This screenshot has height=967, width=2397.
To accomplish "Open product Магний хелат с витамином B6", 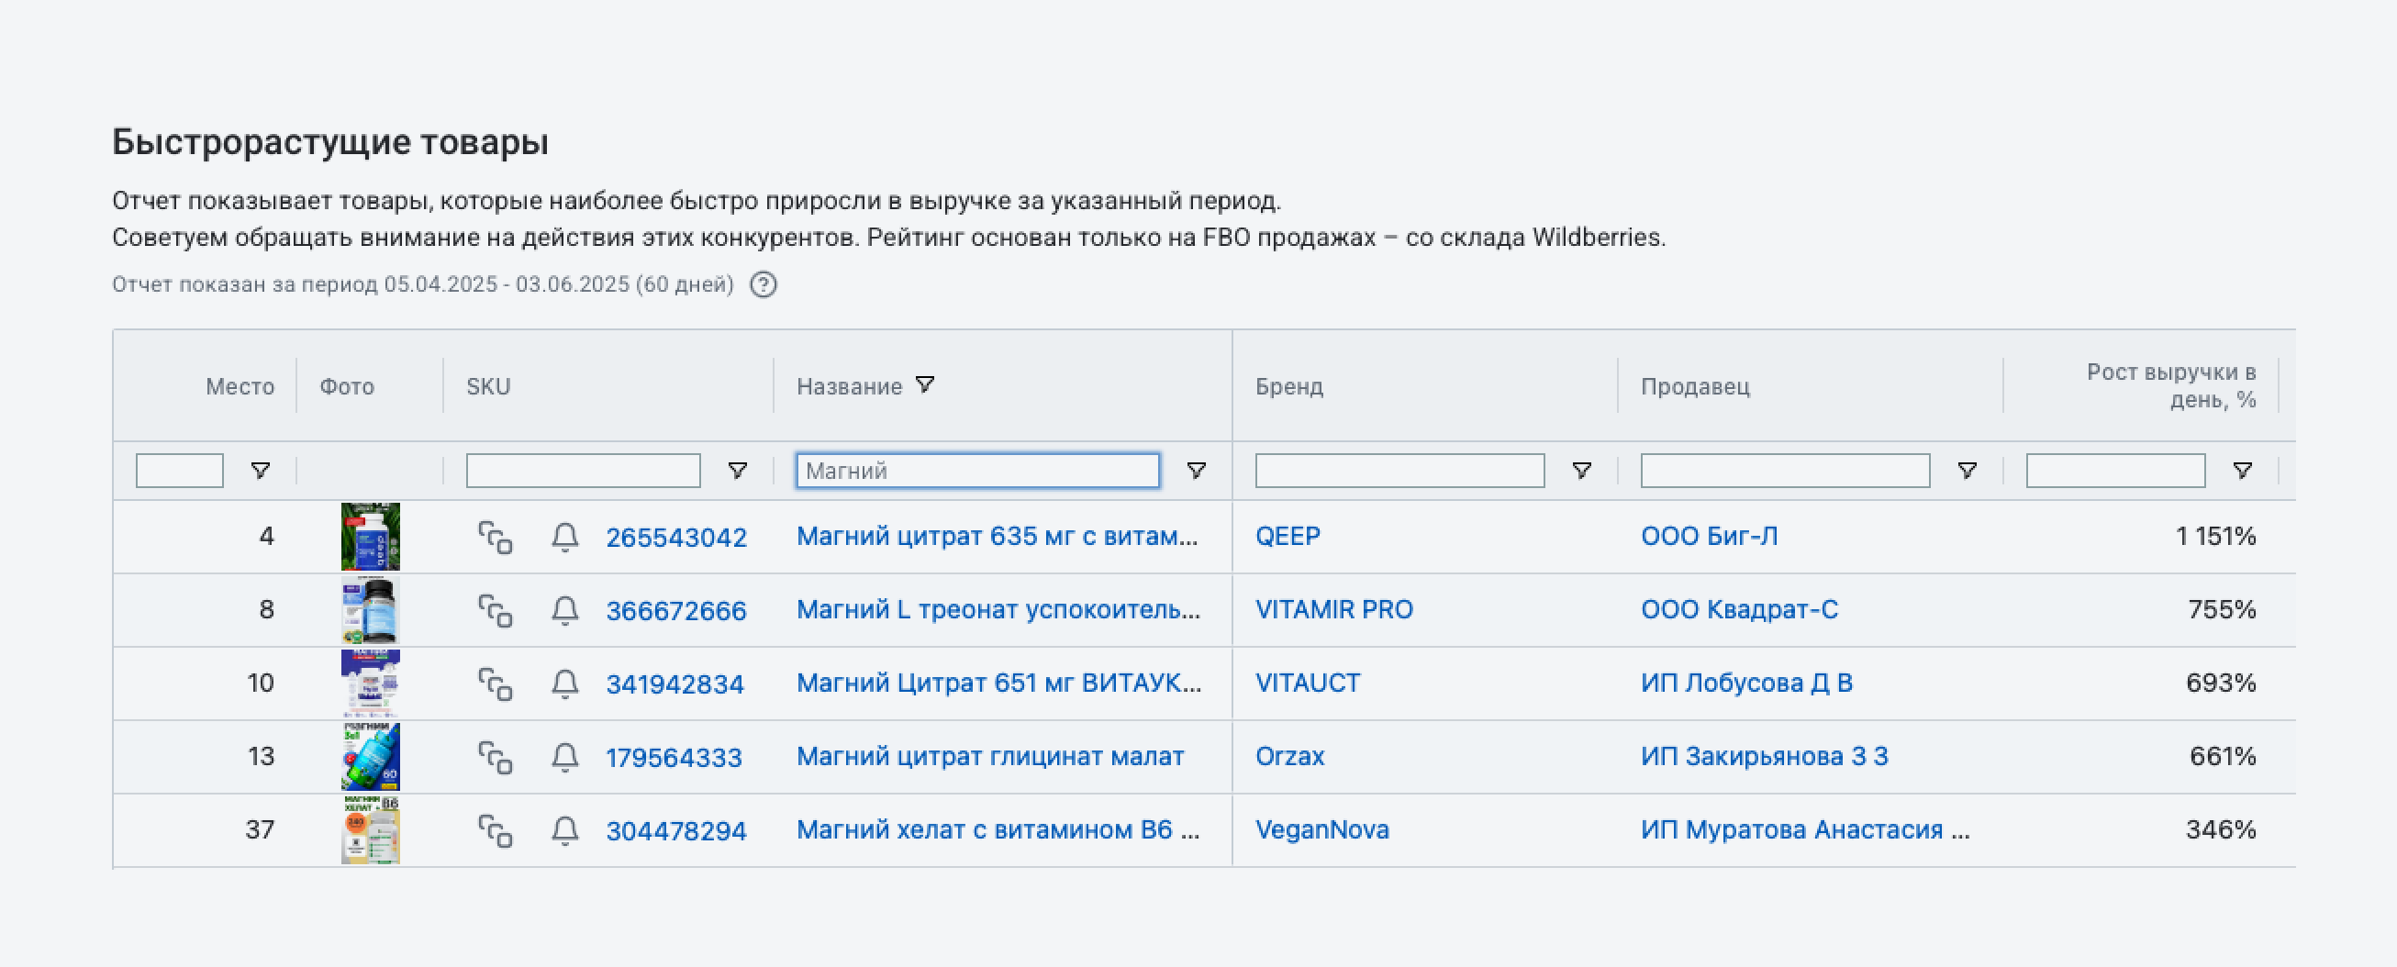I will [x=998, y=830].
